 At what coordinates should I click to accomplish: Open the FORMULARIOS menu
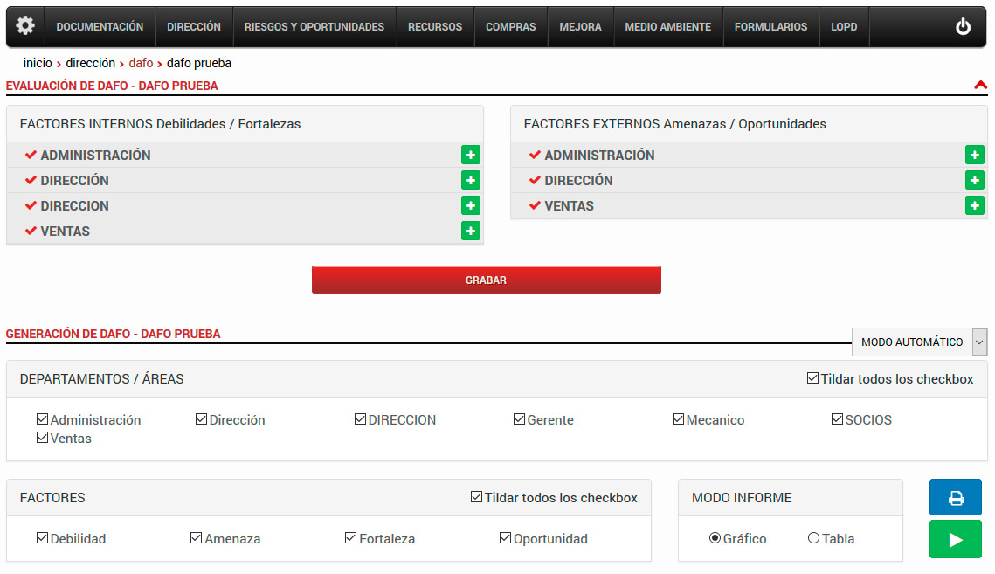pos(771,27)
